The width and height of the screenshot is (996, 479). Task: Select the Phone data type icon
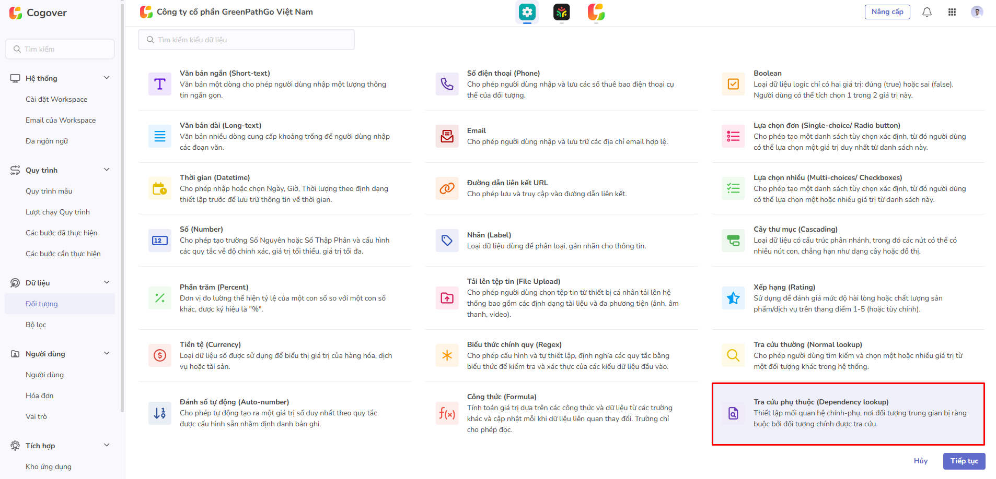[447, 84]
